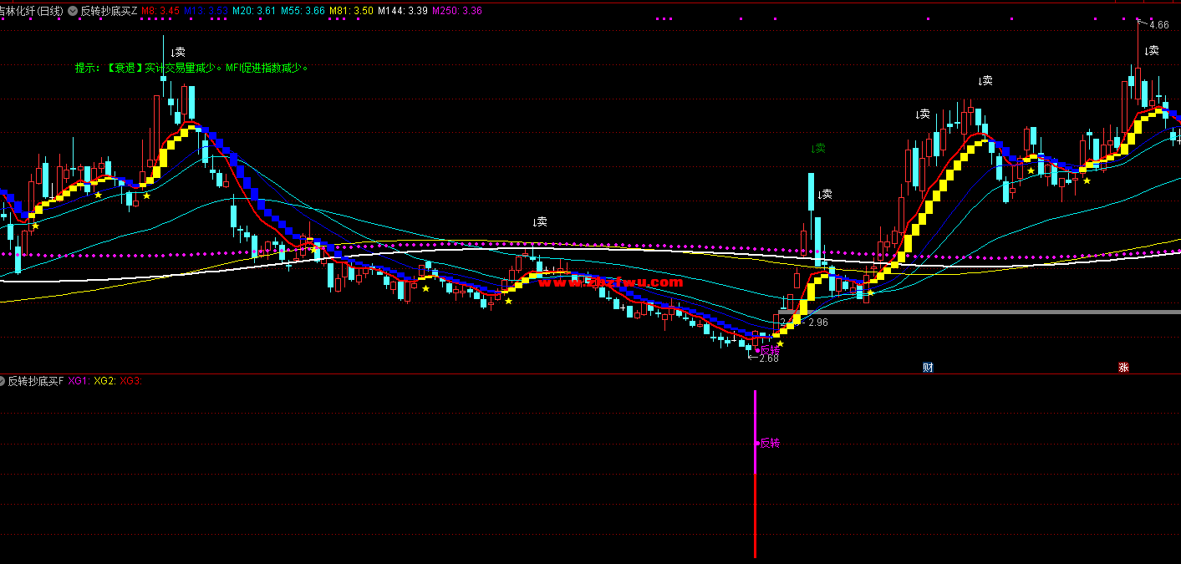Click the yellow M81: 3.50 value
This screenshot has width=1181, height=564.
351,11
